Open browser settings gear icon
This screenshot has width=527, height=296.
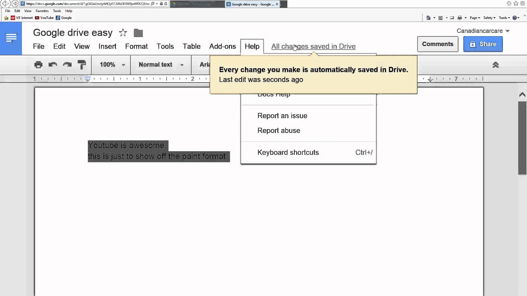point(522,4)
